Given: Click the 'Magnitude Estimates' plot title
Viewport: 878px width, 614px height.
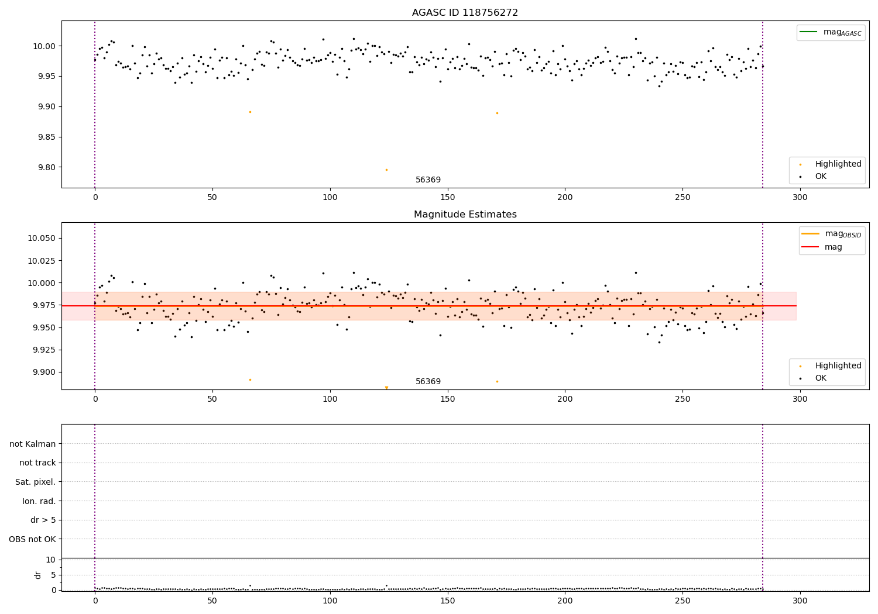Looking at the screenshot, I should (x=465, y=215).
